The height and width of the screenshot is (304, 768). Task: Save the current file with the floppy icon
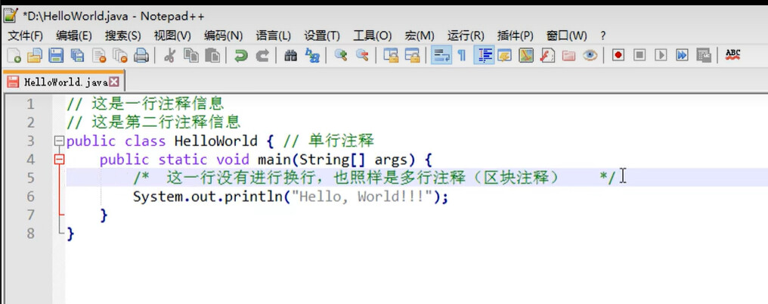[56, 55]
